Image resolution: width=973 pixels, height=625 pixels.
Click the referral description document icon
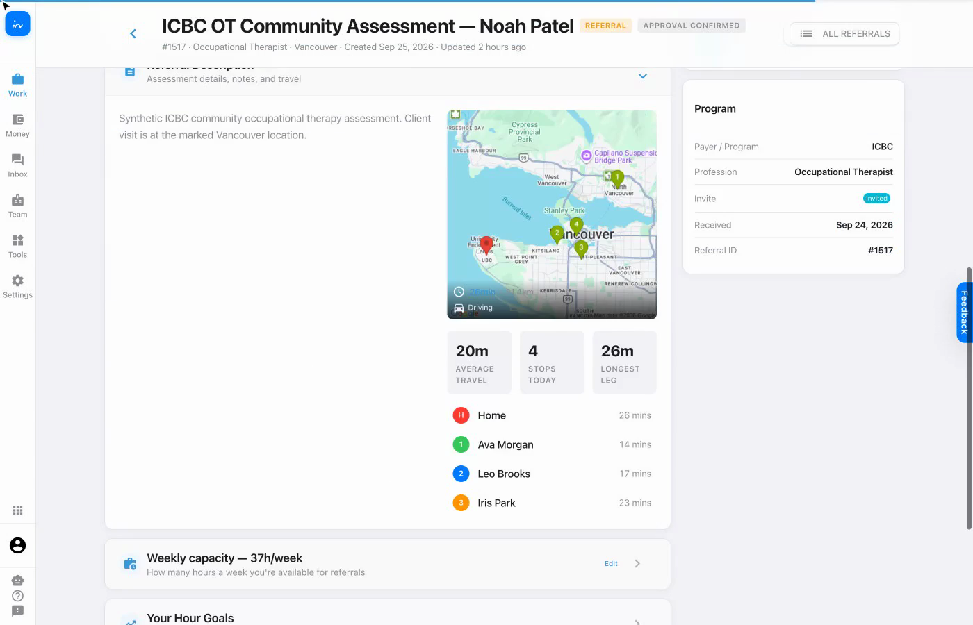click(129, 72)
